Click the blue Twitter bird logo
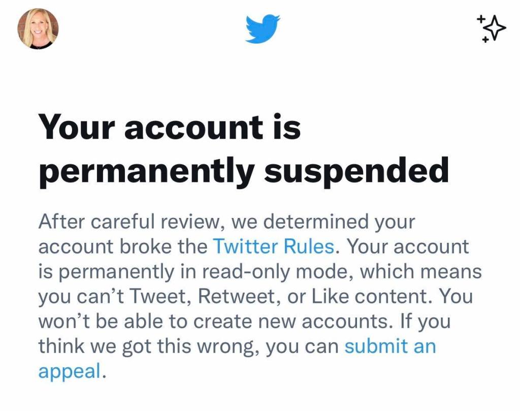Image resolution: width=520 pixels, height=411 pixels. pos(263,28)
